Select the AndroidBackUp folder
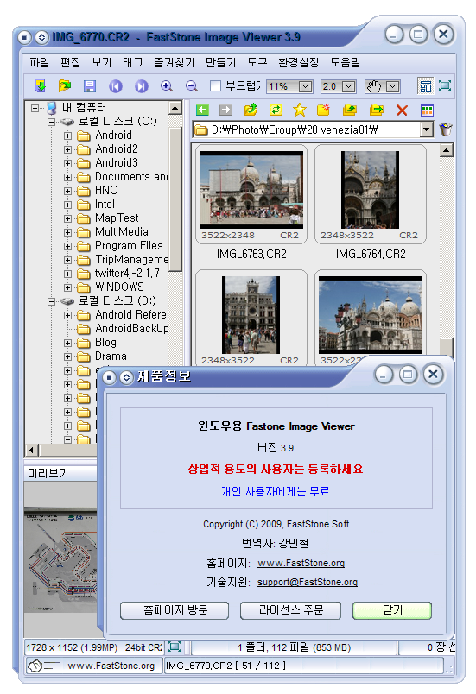 tap(132, 328)
